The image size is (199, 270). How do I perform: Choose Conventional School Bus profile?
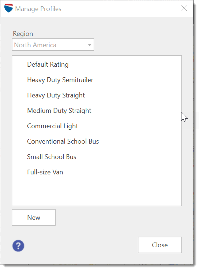point(63,141)
